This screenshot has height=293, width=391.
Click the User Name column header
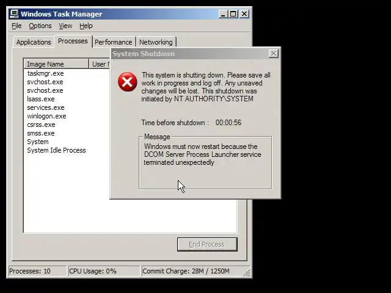point(100,64)
